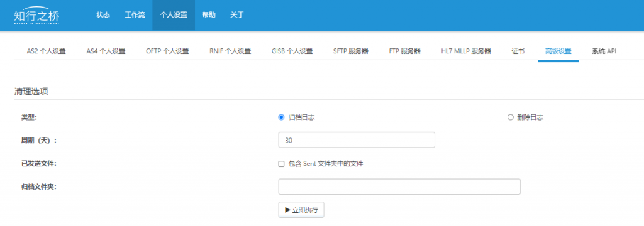The image size is (644, 226).
Task: Open the 系统 API tab
Action: (604, 51)
